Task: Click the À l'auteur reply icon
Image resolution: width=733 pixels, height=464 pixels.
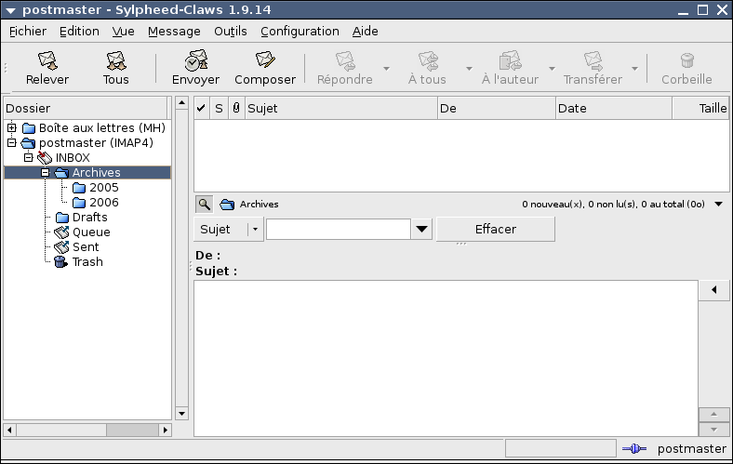Action: (x=510, y=60)
